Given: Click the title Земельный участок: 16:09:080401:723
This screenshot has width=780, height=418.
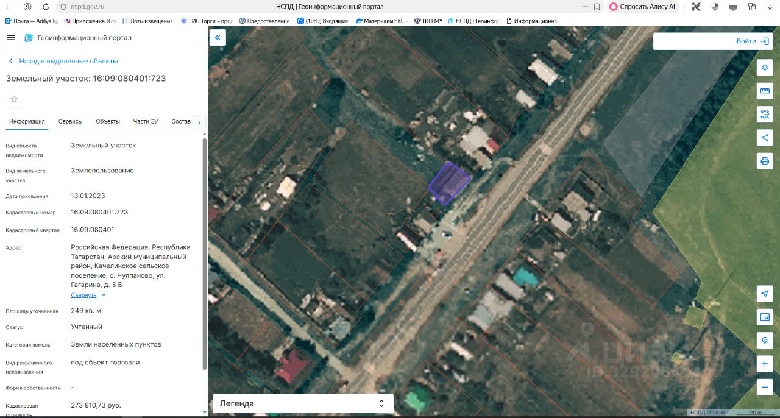Looking at the screenshot, I should tap(86, 79).
